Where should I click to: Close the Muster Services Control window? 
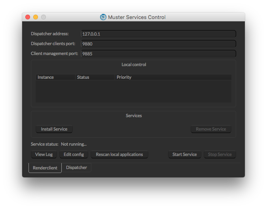point(28,17)
